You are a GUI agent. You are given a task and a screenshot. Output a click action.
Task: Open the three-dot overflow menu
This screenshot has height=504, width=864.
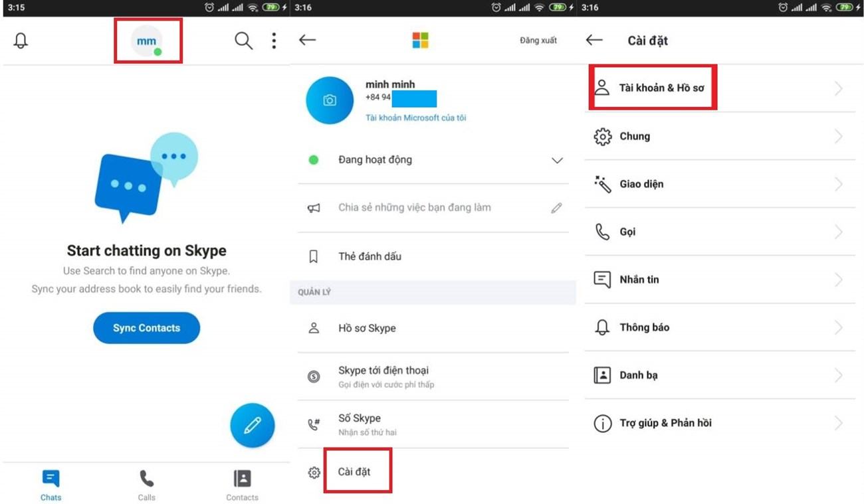274,41
